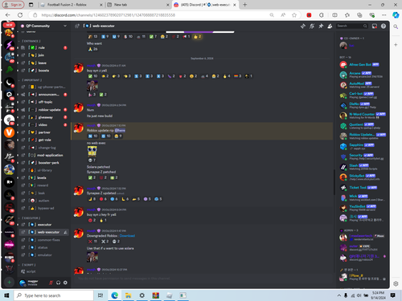The image size is (402, 301).
Task: Toggle the green checkmark reaction with 10
Action: click(x=93, y=76)
